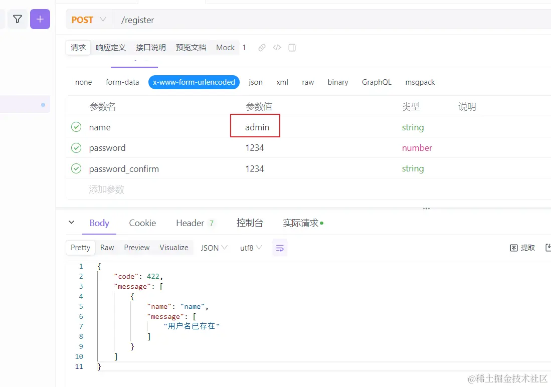
Task: Click the name parameter name cell
Action: [100, 127]
